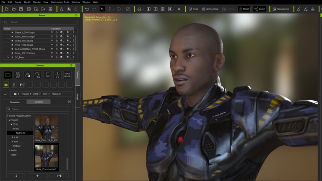
Task: Expand the Avatar folder in content tree
Action: coord(9,150)
